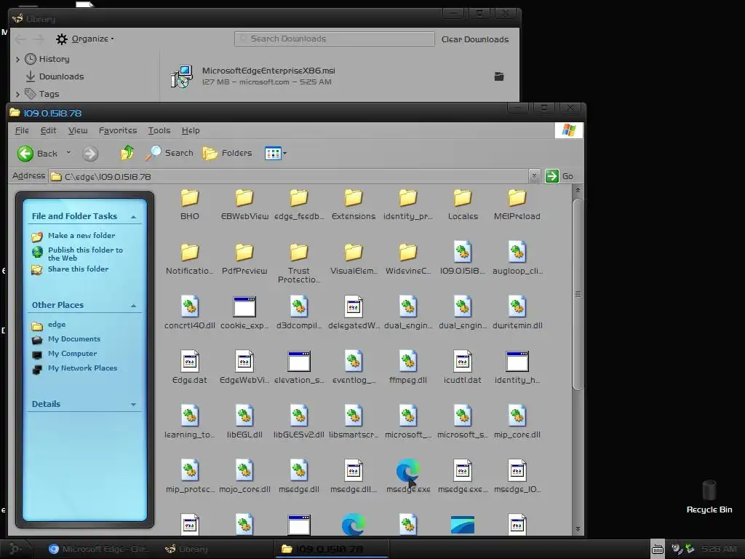Select the d3dcompil file icon
Image resolution: width=745 pixels, height=559 pixels.
pyautogui.click(x=299, y=307)
